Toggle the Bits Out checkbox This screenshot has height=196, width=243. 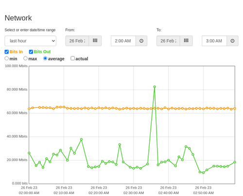click(31, 52)
